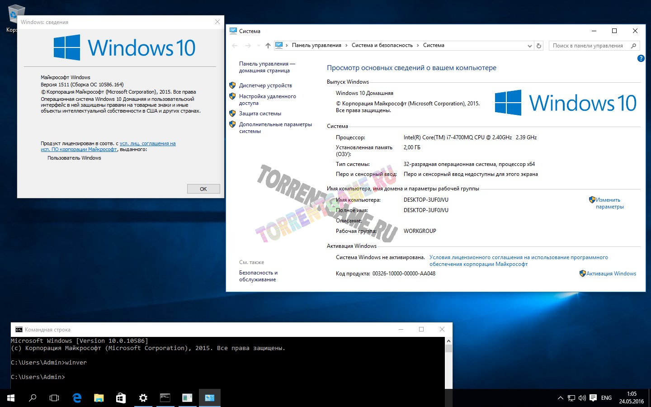Expand the address bar history dropdown

529,46
